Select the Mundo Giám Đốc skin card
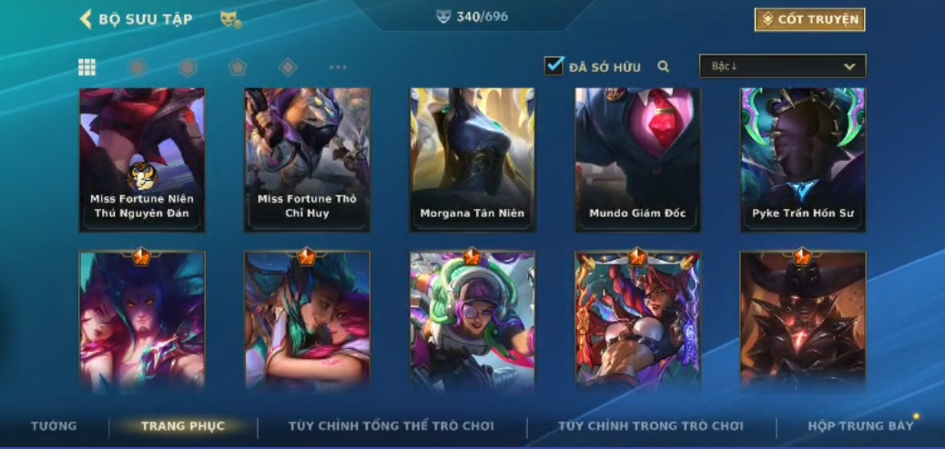945x449 pixels. [x=637, y=160]
